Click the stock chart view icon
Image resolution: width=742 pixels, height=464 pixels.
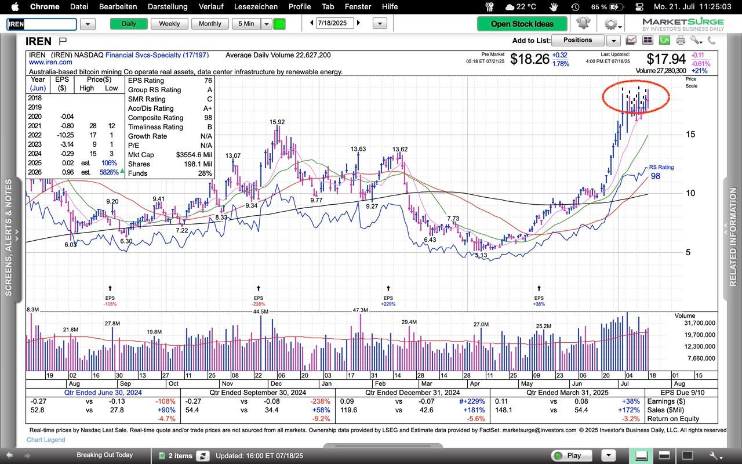click(x=631, y=40)
